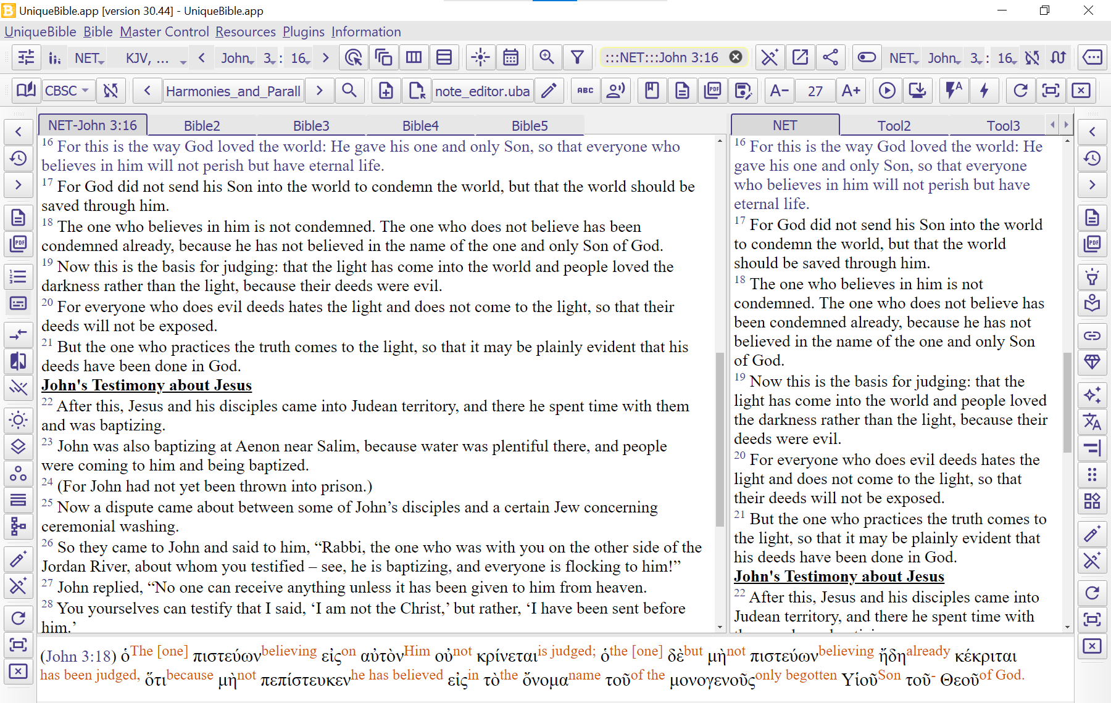Click the download to computer icon
This screenshot has height=703, width=1111.
click(917, 91)
